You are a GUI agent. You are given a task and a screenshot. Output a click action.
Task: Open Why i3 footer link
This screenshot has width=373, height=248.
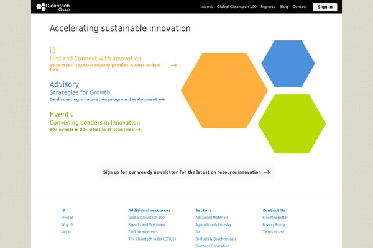pos(67,224)
